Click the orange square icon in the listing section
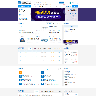 [x=20, y=73]
